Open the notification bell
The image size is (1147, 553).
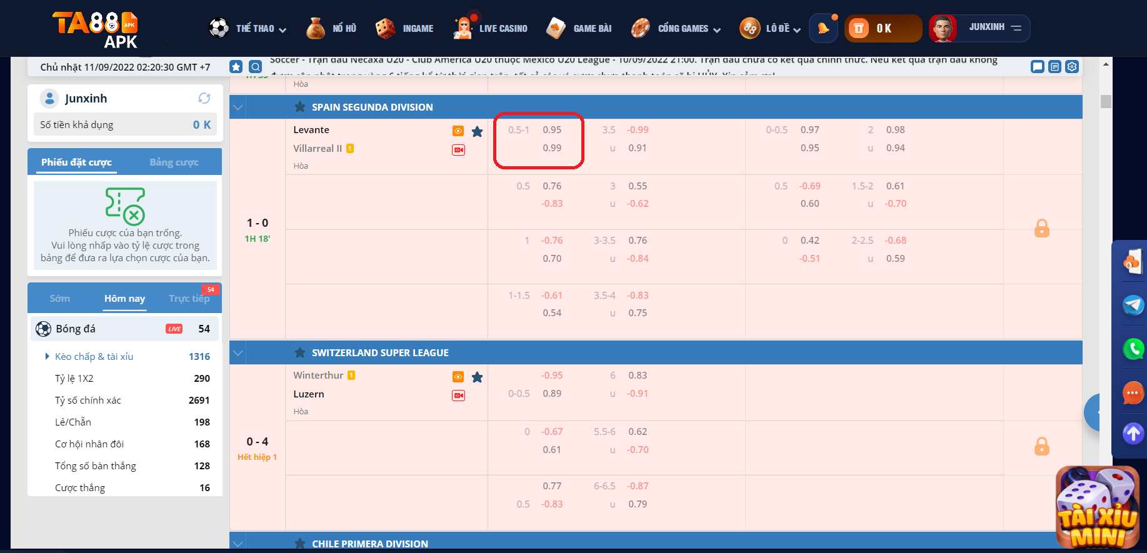pyautogui.click(x=823, y=28)
